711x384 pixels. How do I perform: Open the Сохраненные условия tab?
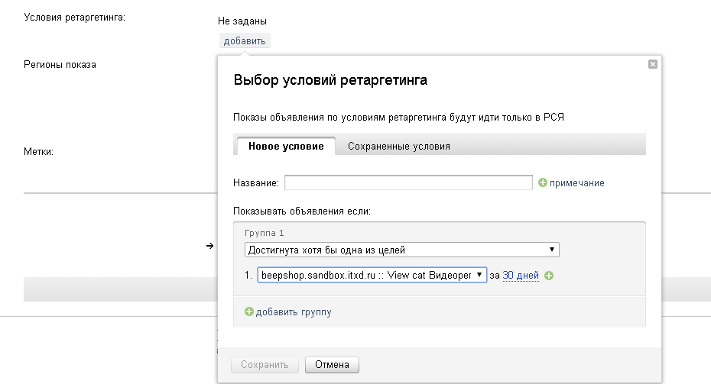pyautogui.click(x=398, y=146)
